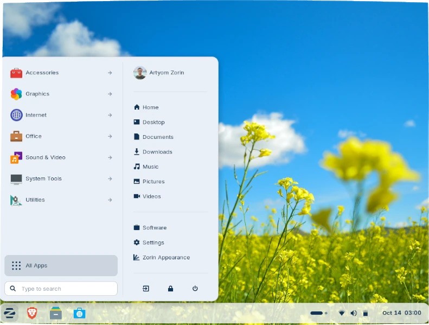Expand the Internet category
Screen dimensions: 429x325
[x=61, y=115]
